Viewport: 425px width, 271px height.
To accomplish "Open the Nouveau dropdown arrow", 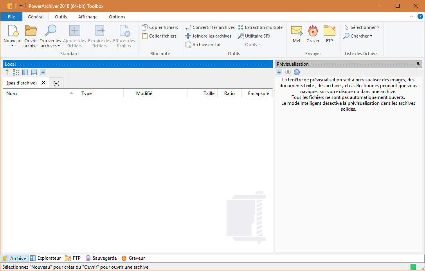I will (12, 46).
